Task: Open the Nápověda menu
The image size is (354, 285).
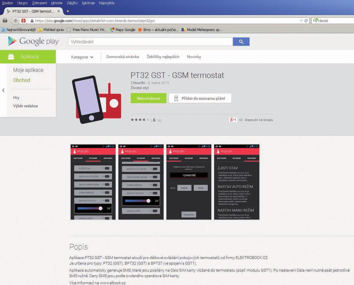Action: click(x=106, y=3)
